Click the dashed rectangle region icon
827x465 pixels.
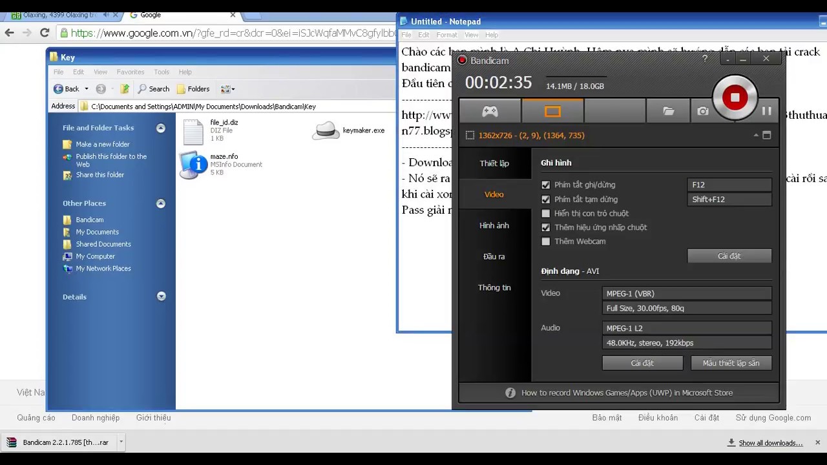pyautogui.click(x=470, y=135)
